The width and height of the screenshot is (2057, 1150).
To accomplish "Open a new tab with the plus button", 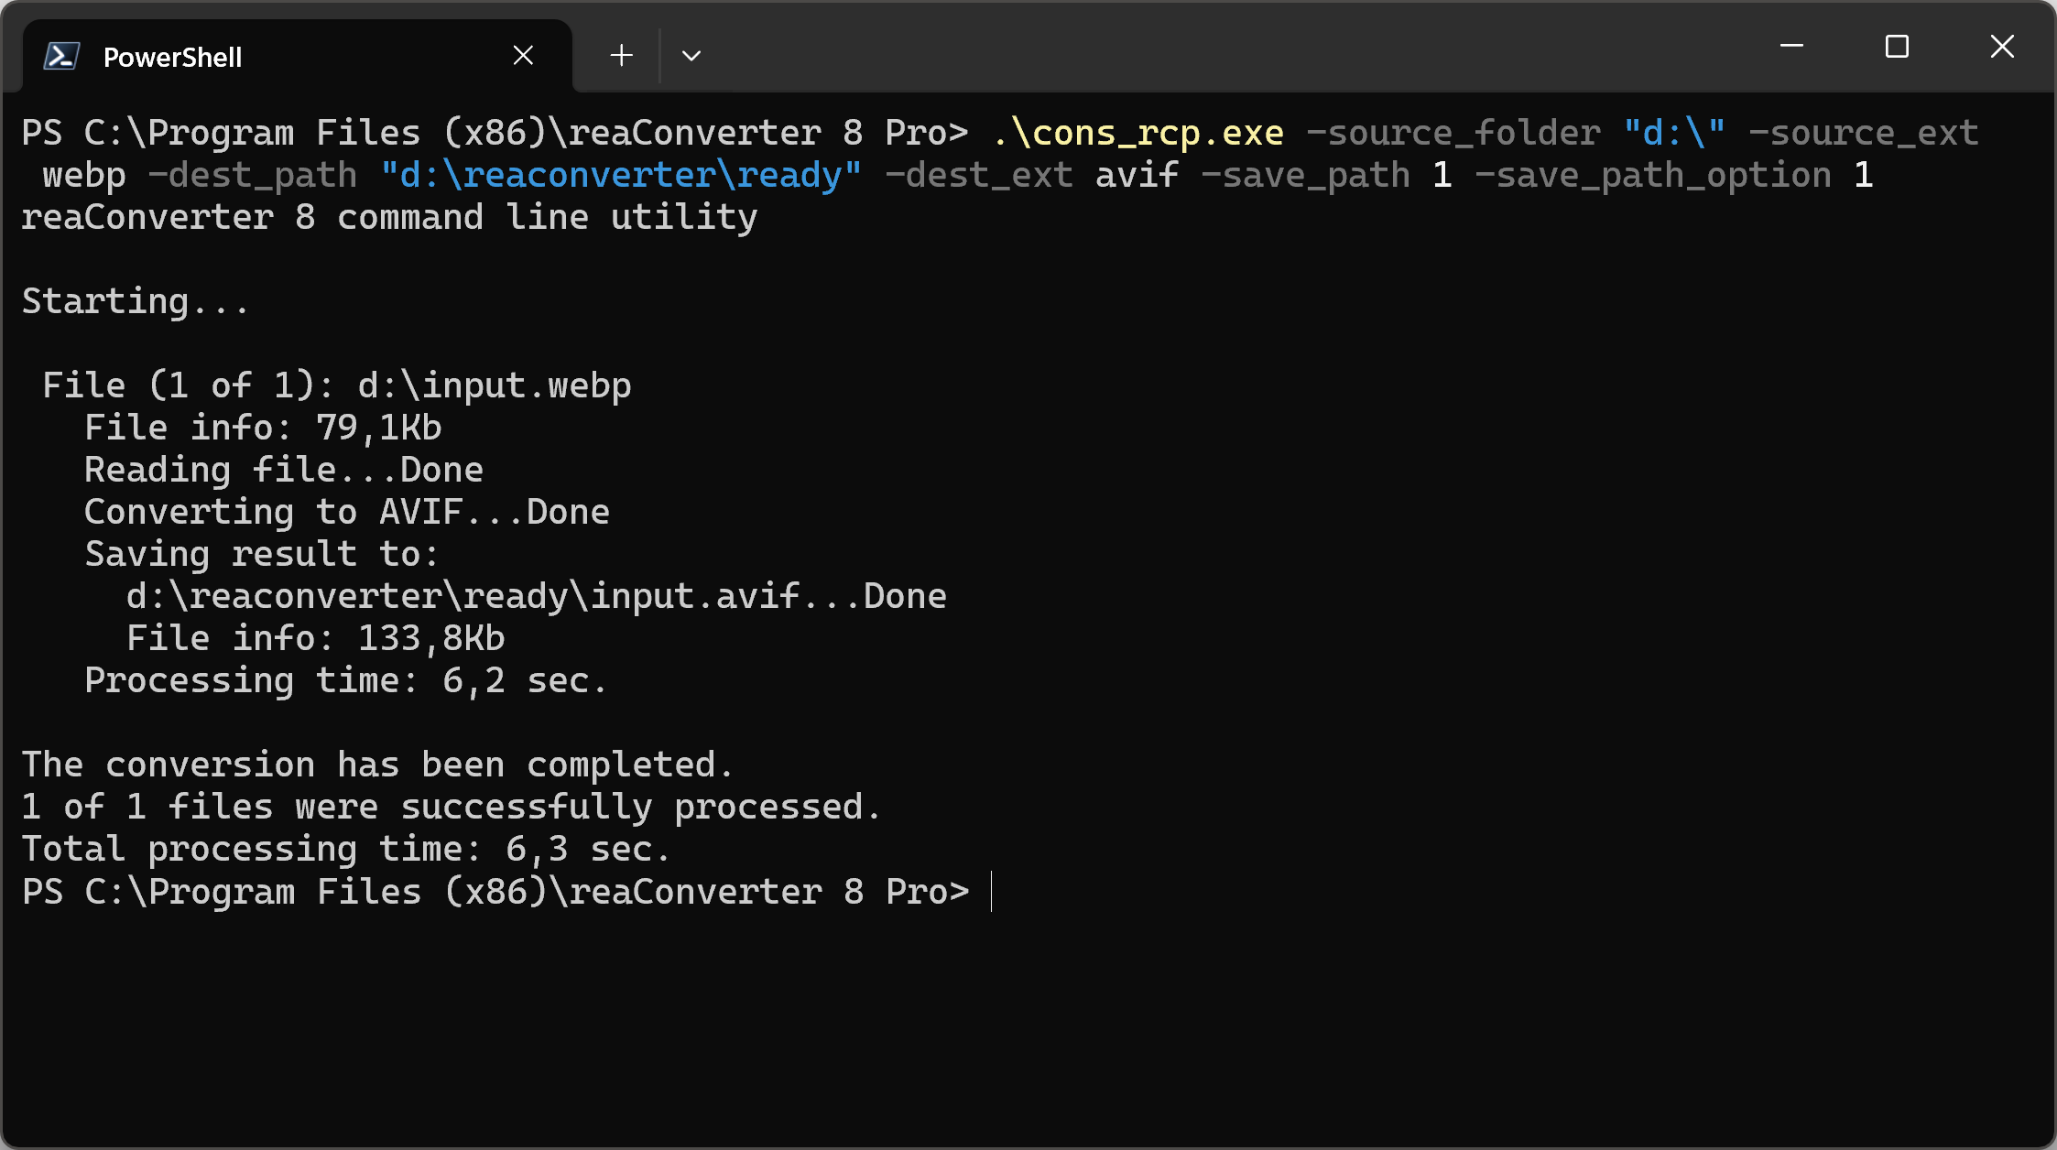I will (621, 56).
